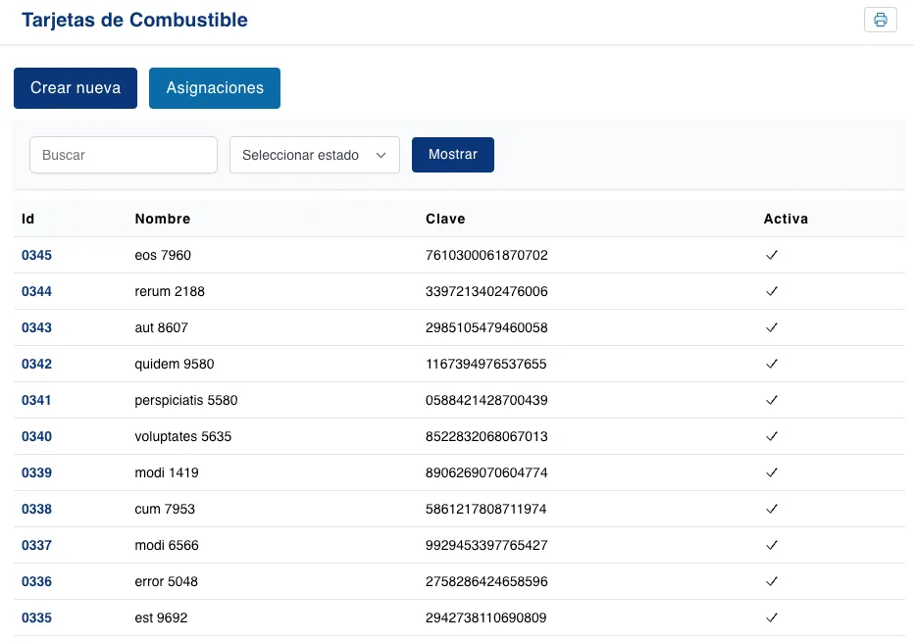Click the active checkmark for error 5048
This screenshot has height=642, width=914.
[x=772, y=581]
